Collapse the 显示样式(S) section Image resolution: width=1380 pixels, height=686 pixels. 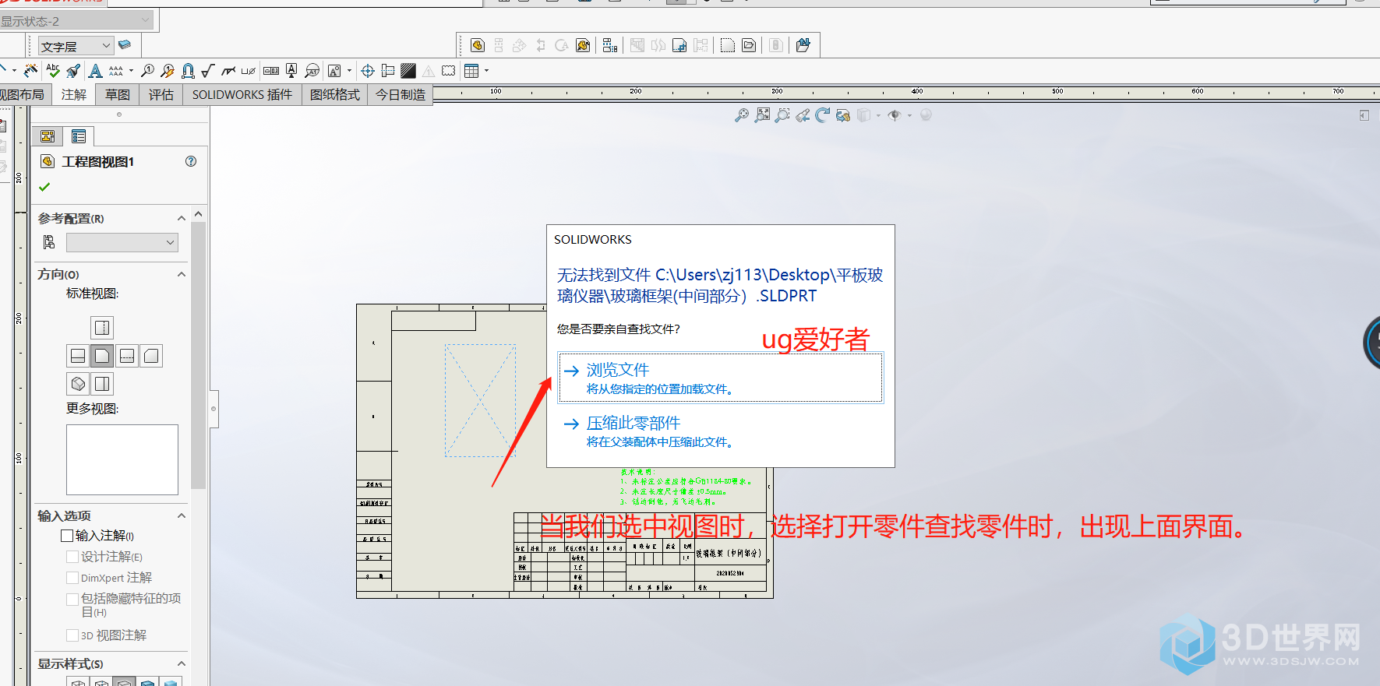point(182,663)
